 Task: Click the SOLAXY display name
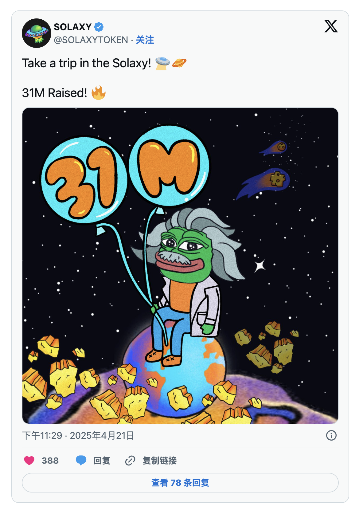[73, 27]
